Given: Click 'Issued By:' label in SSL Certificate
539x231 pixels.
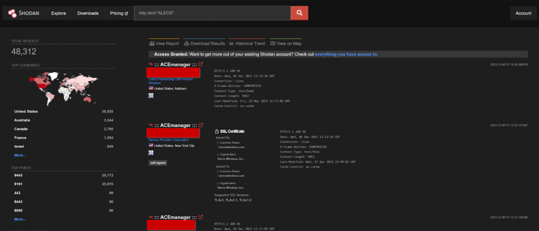Looking at the screenshot, I should (223, 137).
